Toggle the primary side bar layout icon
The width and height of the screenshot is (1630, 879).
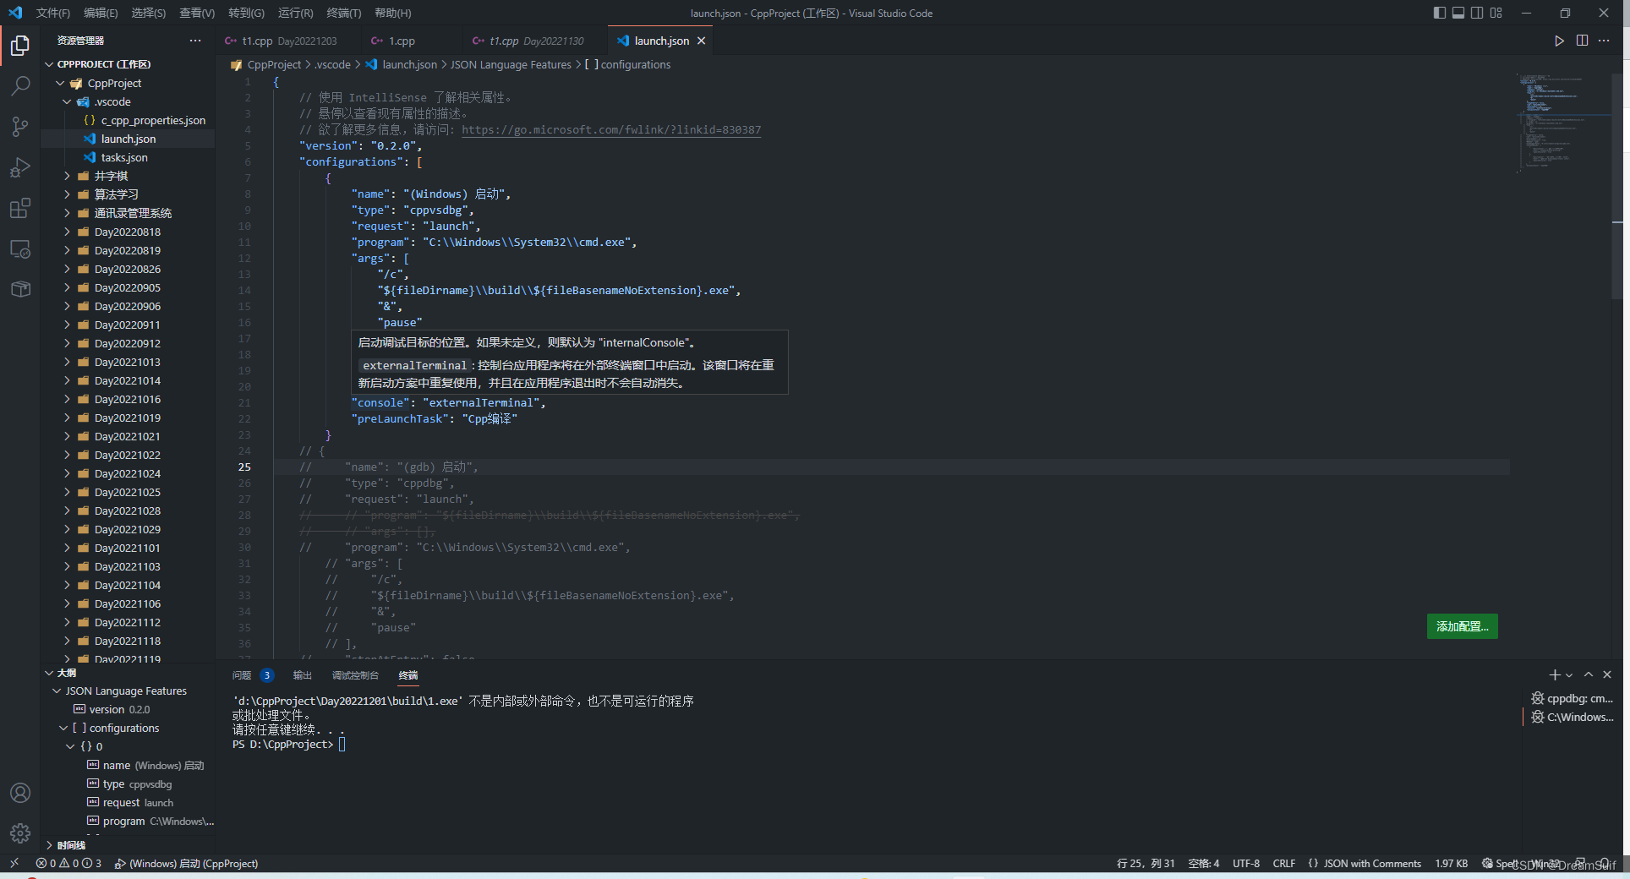tap(1440, 13)
